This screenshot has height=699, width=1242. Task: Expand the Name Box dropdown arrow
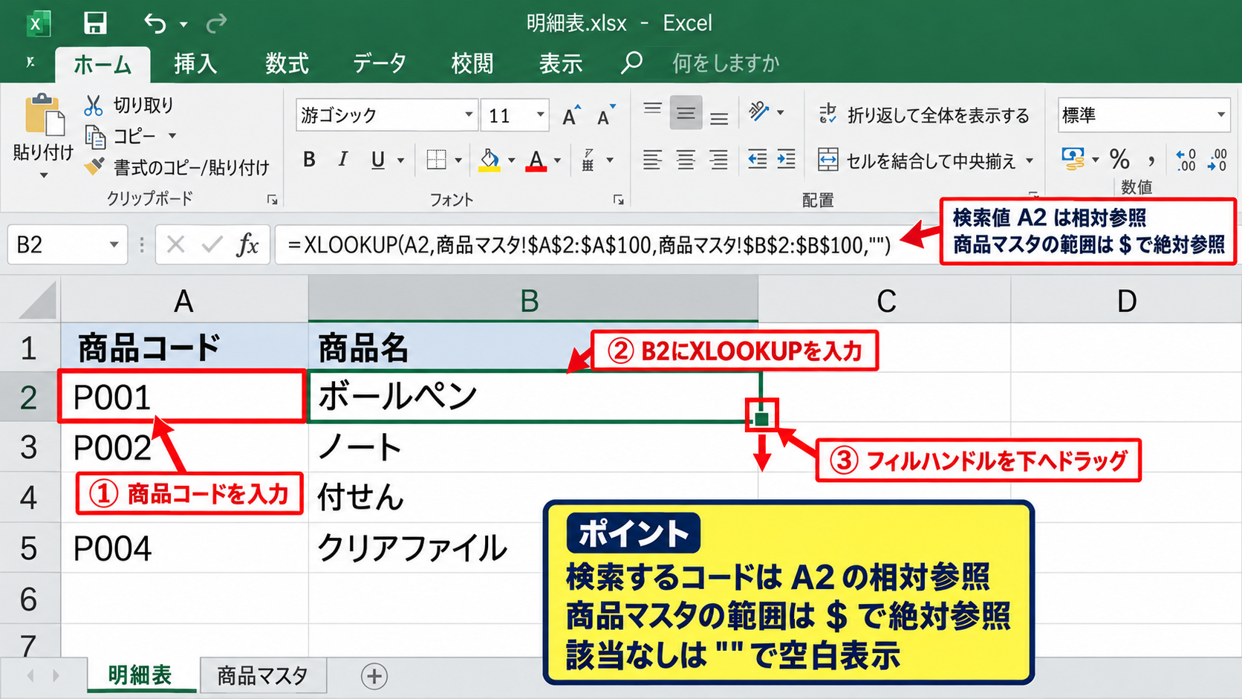tap(114, 244)
